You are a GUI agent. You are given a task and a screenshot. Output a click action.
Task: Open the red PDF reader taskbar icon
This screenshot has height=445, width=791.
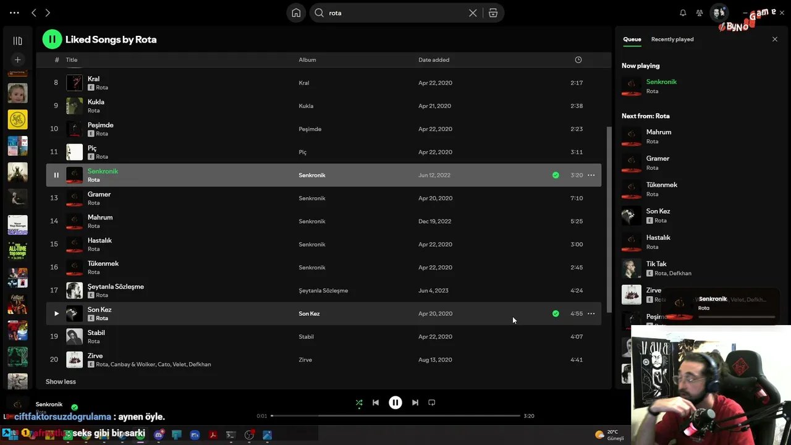point(213,435)
